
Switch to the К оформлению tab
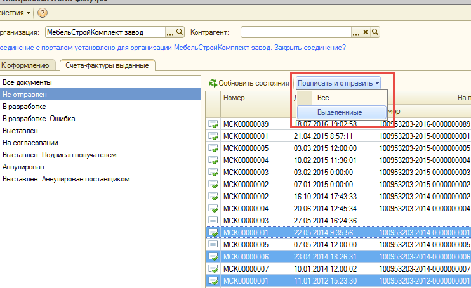coord(27,65)
